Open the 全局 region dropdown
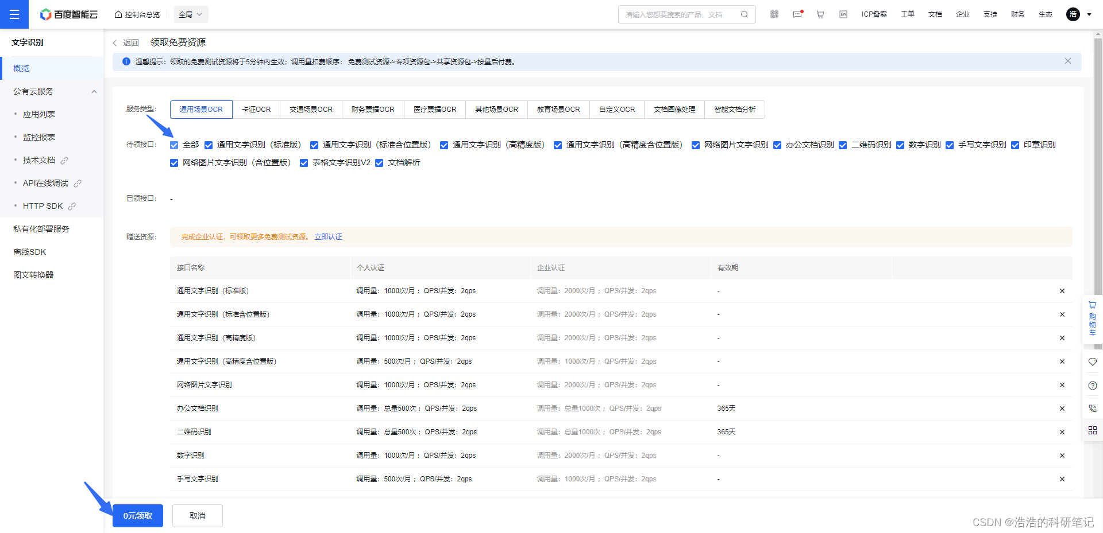This screenshot has height=533, width=1103. pyautogui.click(x=191, y=14)
